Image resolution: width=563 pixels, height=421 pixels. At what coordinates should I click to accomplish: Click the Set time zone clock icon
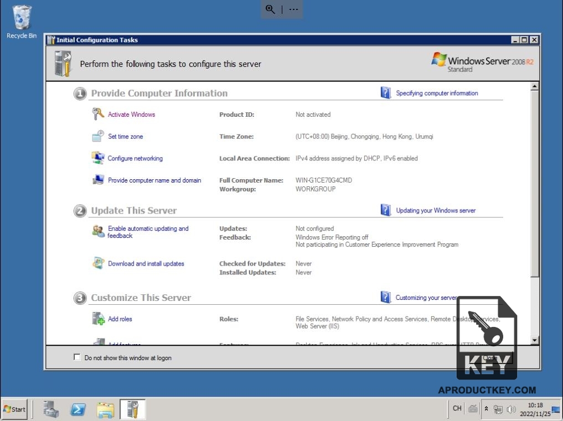pyautogui.click(x=97, y=137)
